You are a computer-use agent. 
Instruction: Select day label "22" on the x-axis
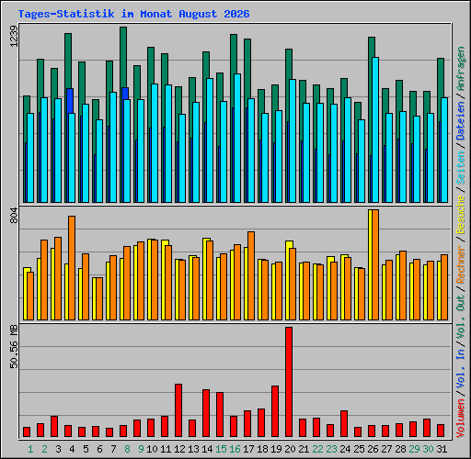[317, 449]
